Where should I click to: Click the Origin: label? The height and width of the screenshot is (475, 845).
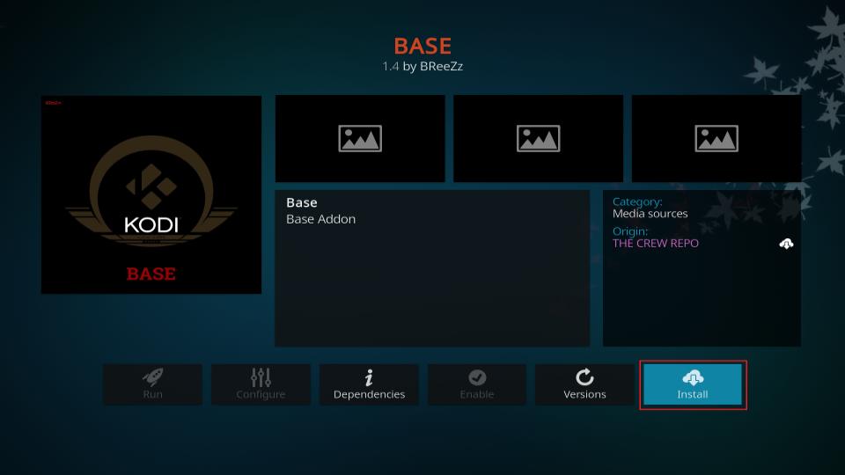tap(630, 231)
